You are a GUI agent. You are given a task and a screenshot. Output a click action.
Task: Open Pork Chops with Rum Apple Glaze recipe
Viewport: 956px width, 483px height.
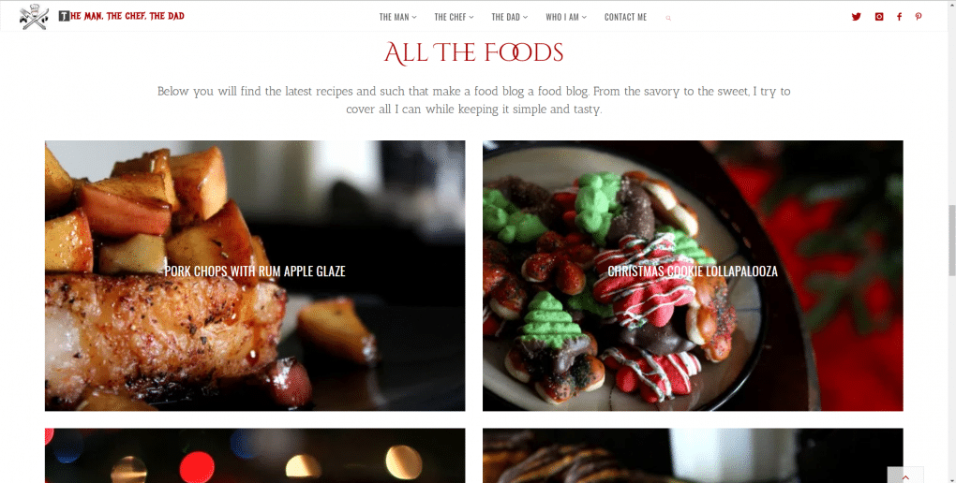coord(255,271)
